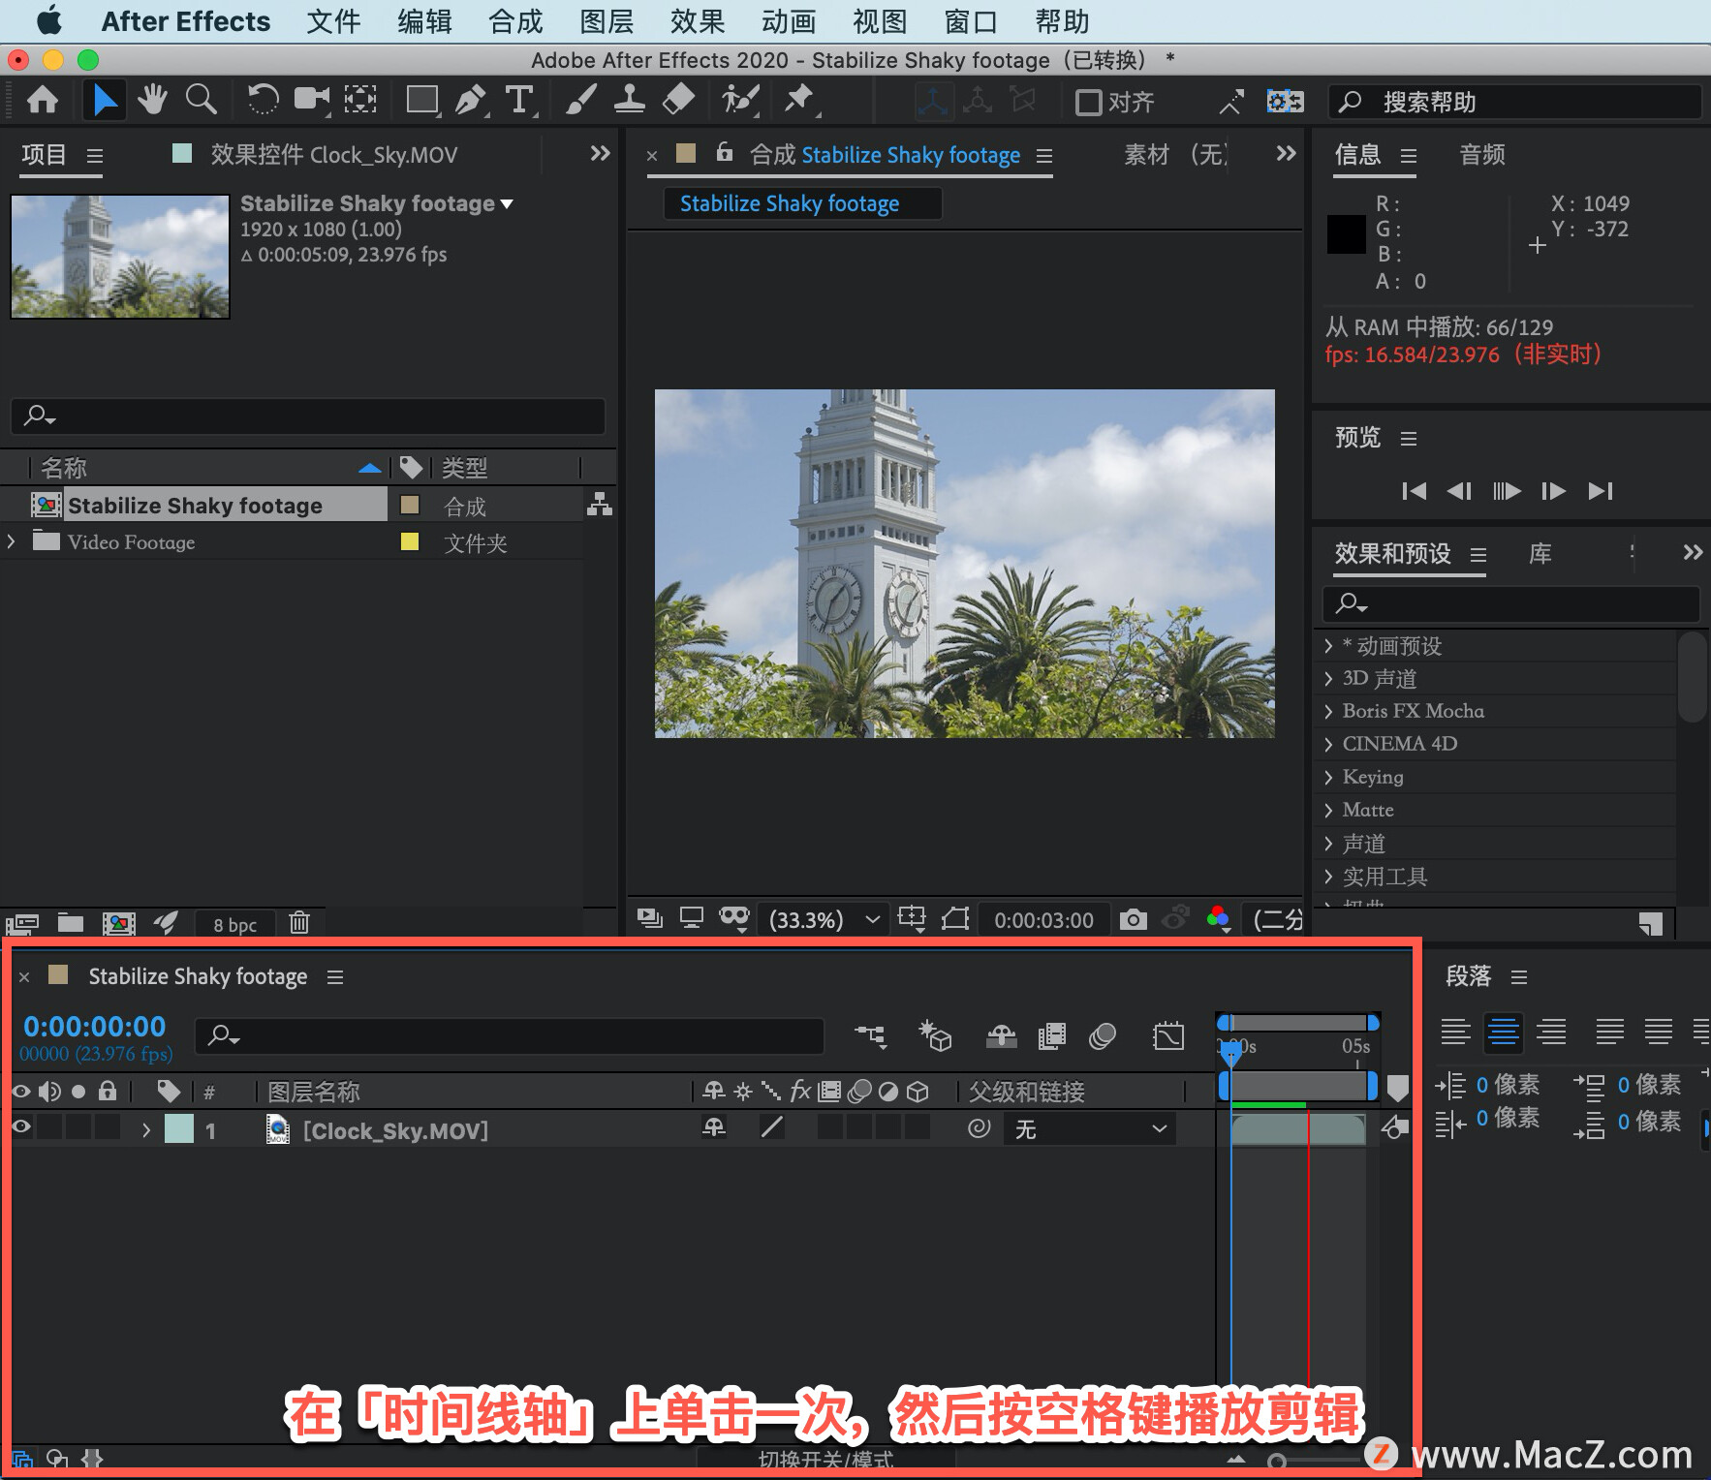The height and width of the screenshot is (1480, 1711).
Task: Select the Pan Behind anchor point tool
Action: point(360,100)
